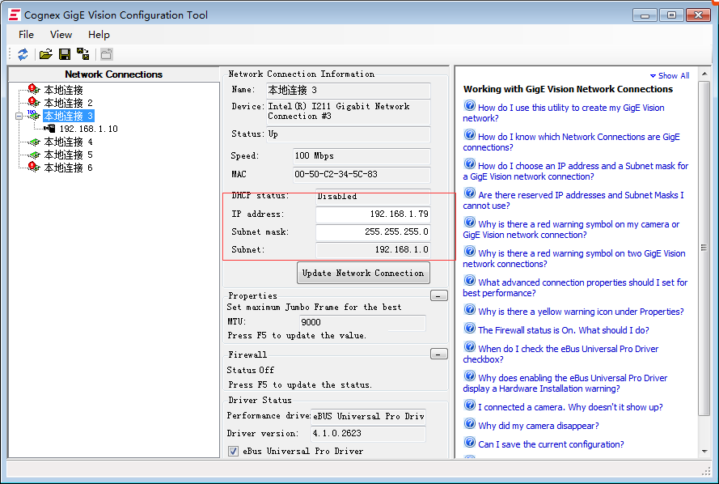Collapse the 本地连接 3 tree node
Image resolution: width=719 pixels, height=484 pixels.
(19, 116)
